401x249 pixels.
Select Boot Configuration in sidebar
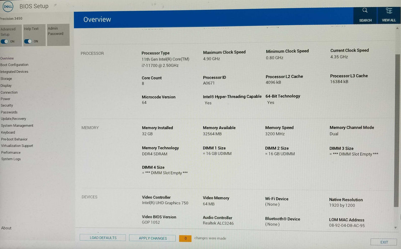14,65
